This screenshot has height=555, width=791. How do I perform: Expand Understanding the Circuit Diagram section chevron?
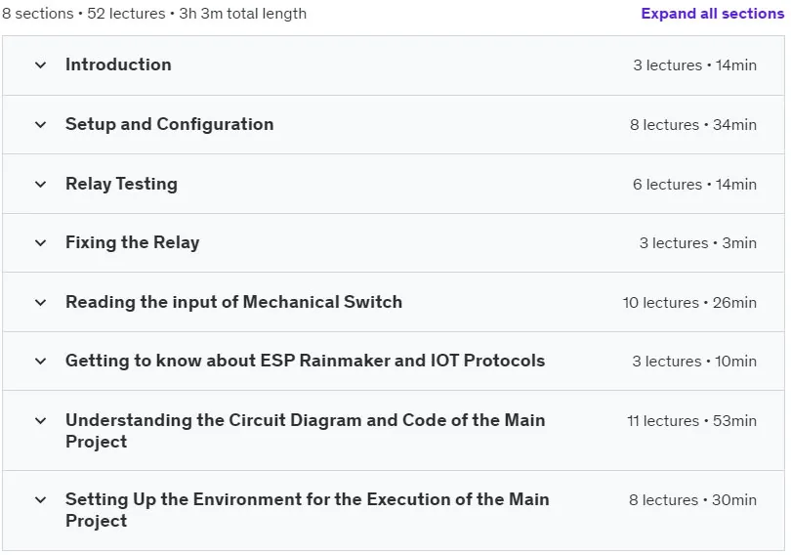click(x=40, y=420)
